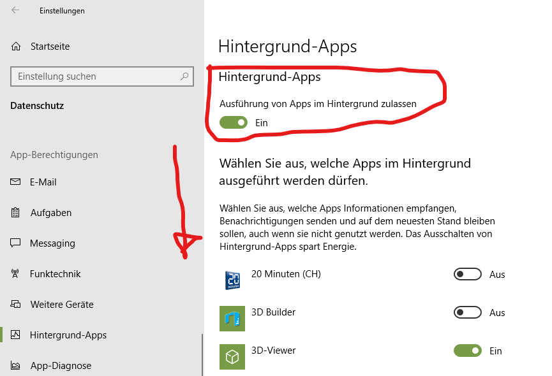Image resolution: width=552 pixels, height=376 pixels.
Task: Open the Startseite home icon
Action: click(16, 47)
